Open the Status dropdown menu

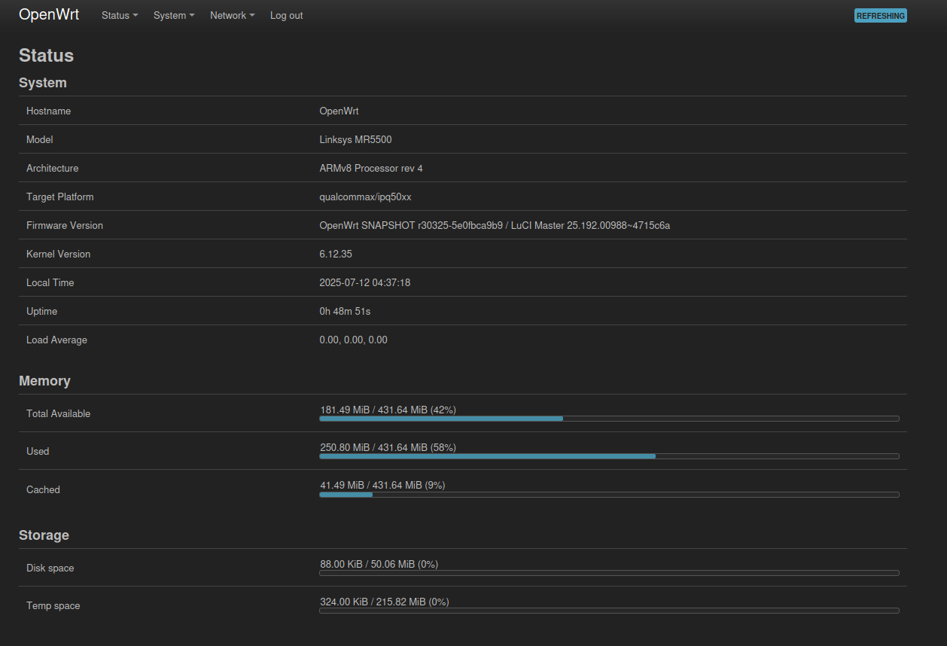point(120,15)
